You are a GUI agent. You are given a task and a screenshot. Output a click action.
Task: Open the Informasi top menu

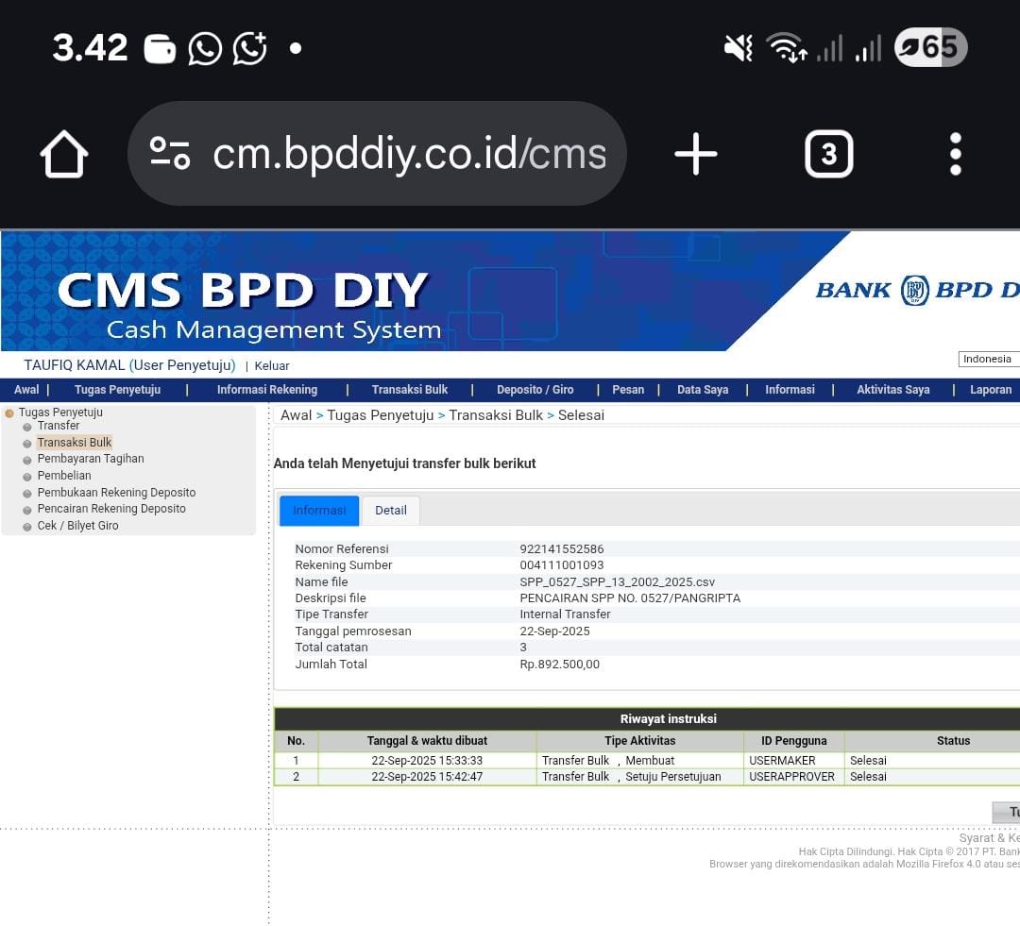(x=790, y=390)
